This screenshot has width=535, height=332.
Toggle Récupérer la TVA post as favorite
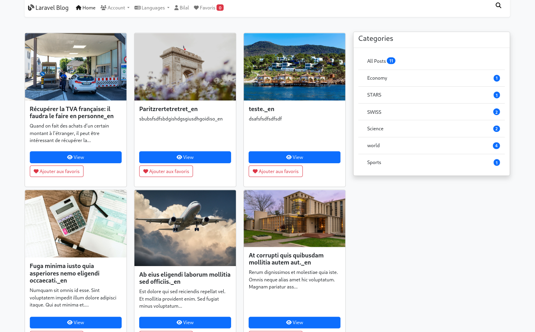click(x=56, y=171)
